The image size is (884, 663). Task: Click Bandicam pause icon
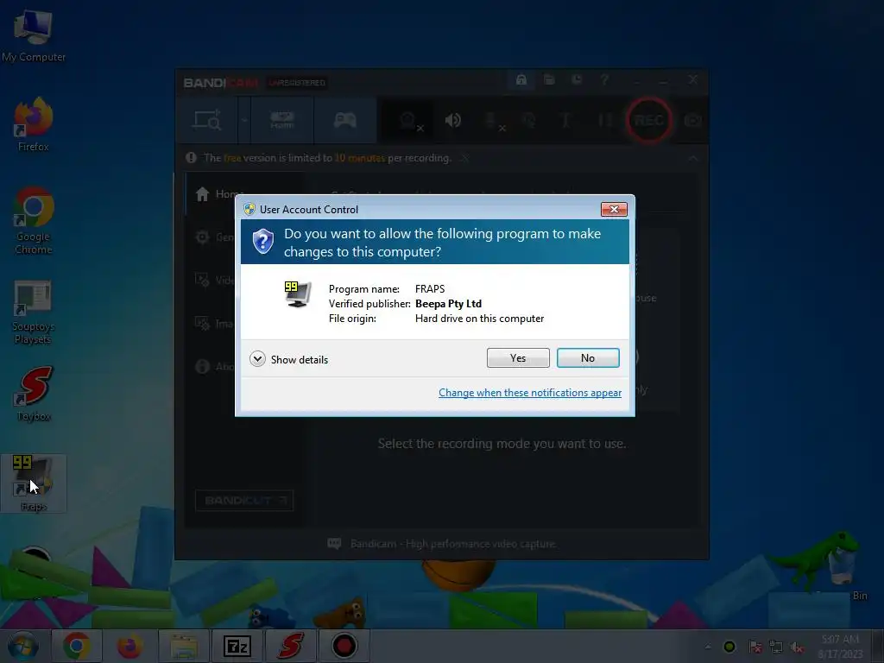[x=605, y=120]
